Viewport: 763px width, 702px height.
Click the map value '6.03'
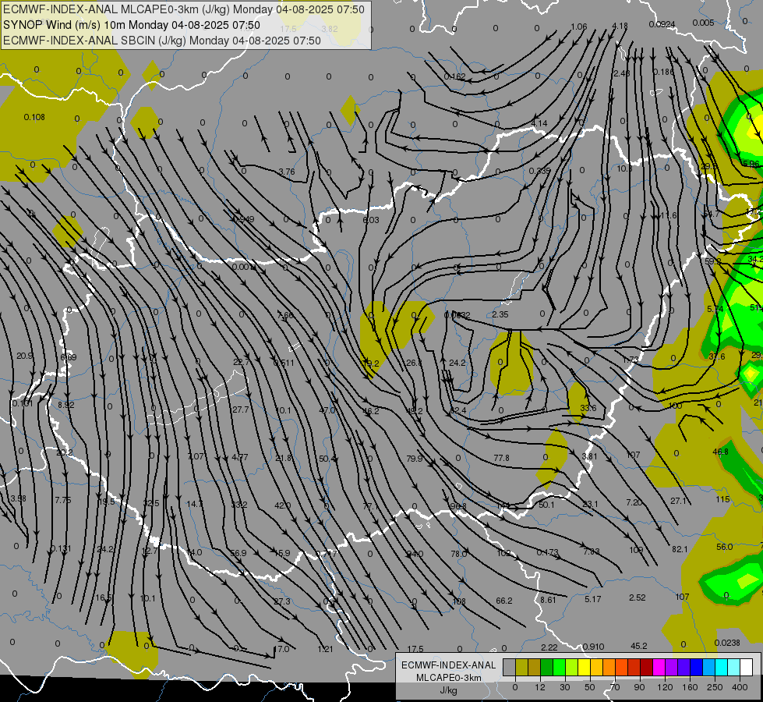pyautogui.click(x=371, y=220)
